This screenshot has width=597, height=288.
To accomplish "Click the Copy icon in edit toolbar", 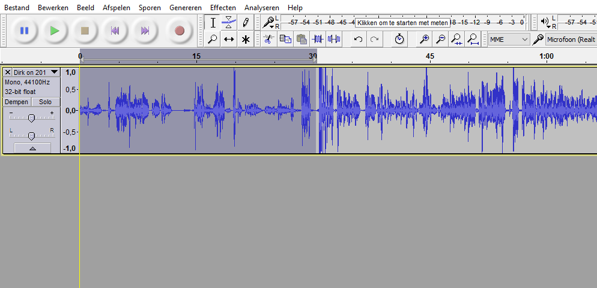I will tap(285, 39).
